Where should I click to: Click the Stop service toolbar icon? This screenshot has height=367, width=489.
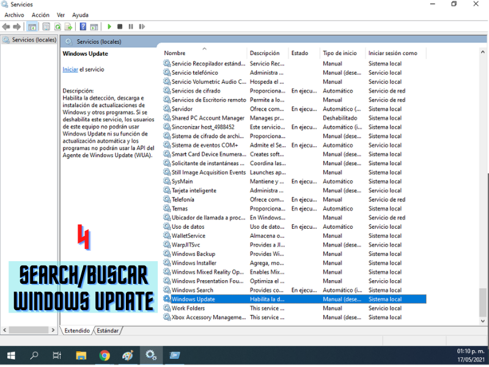[120, 27]
